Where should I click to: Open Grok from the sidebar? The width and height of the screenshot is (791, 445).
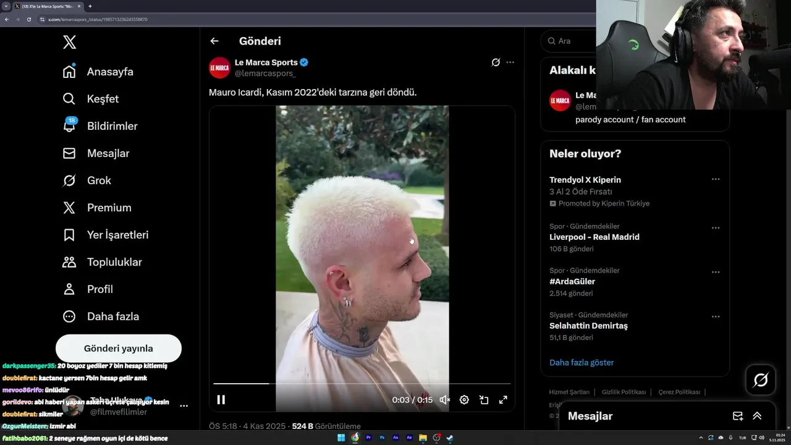point(87,180)
